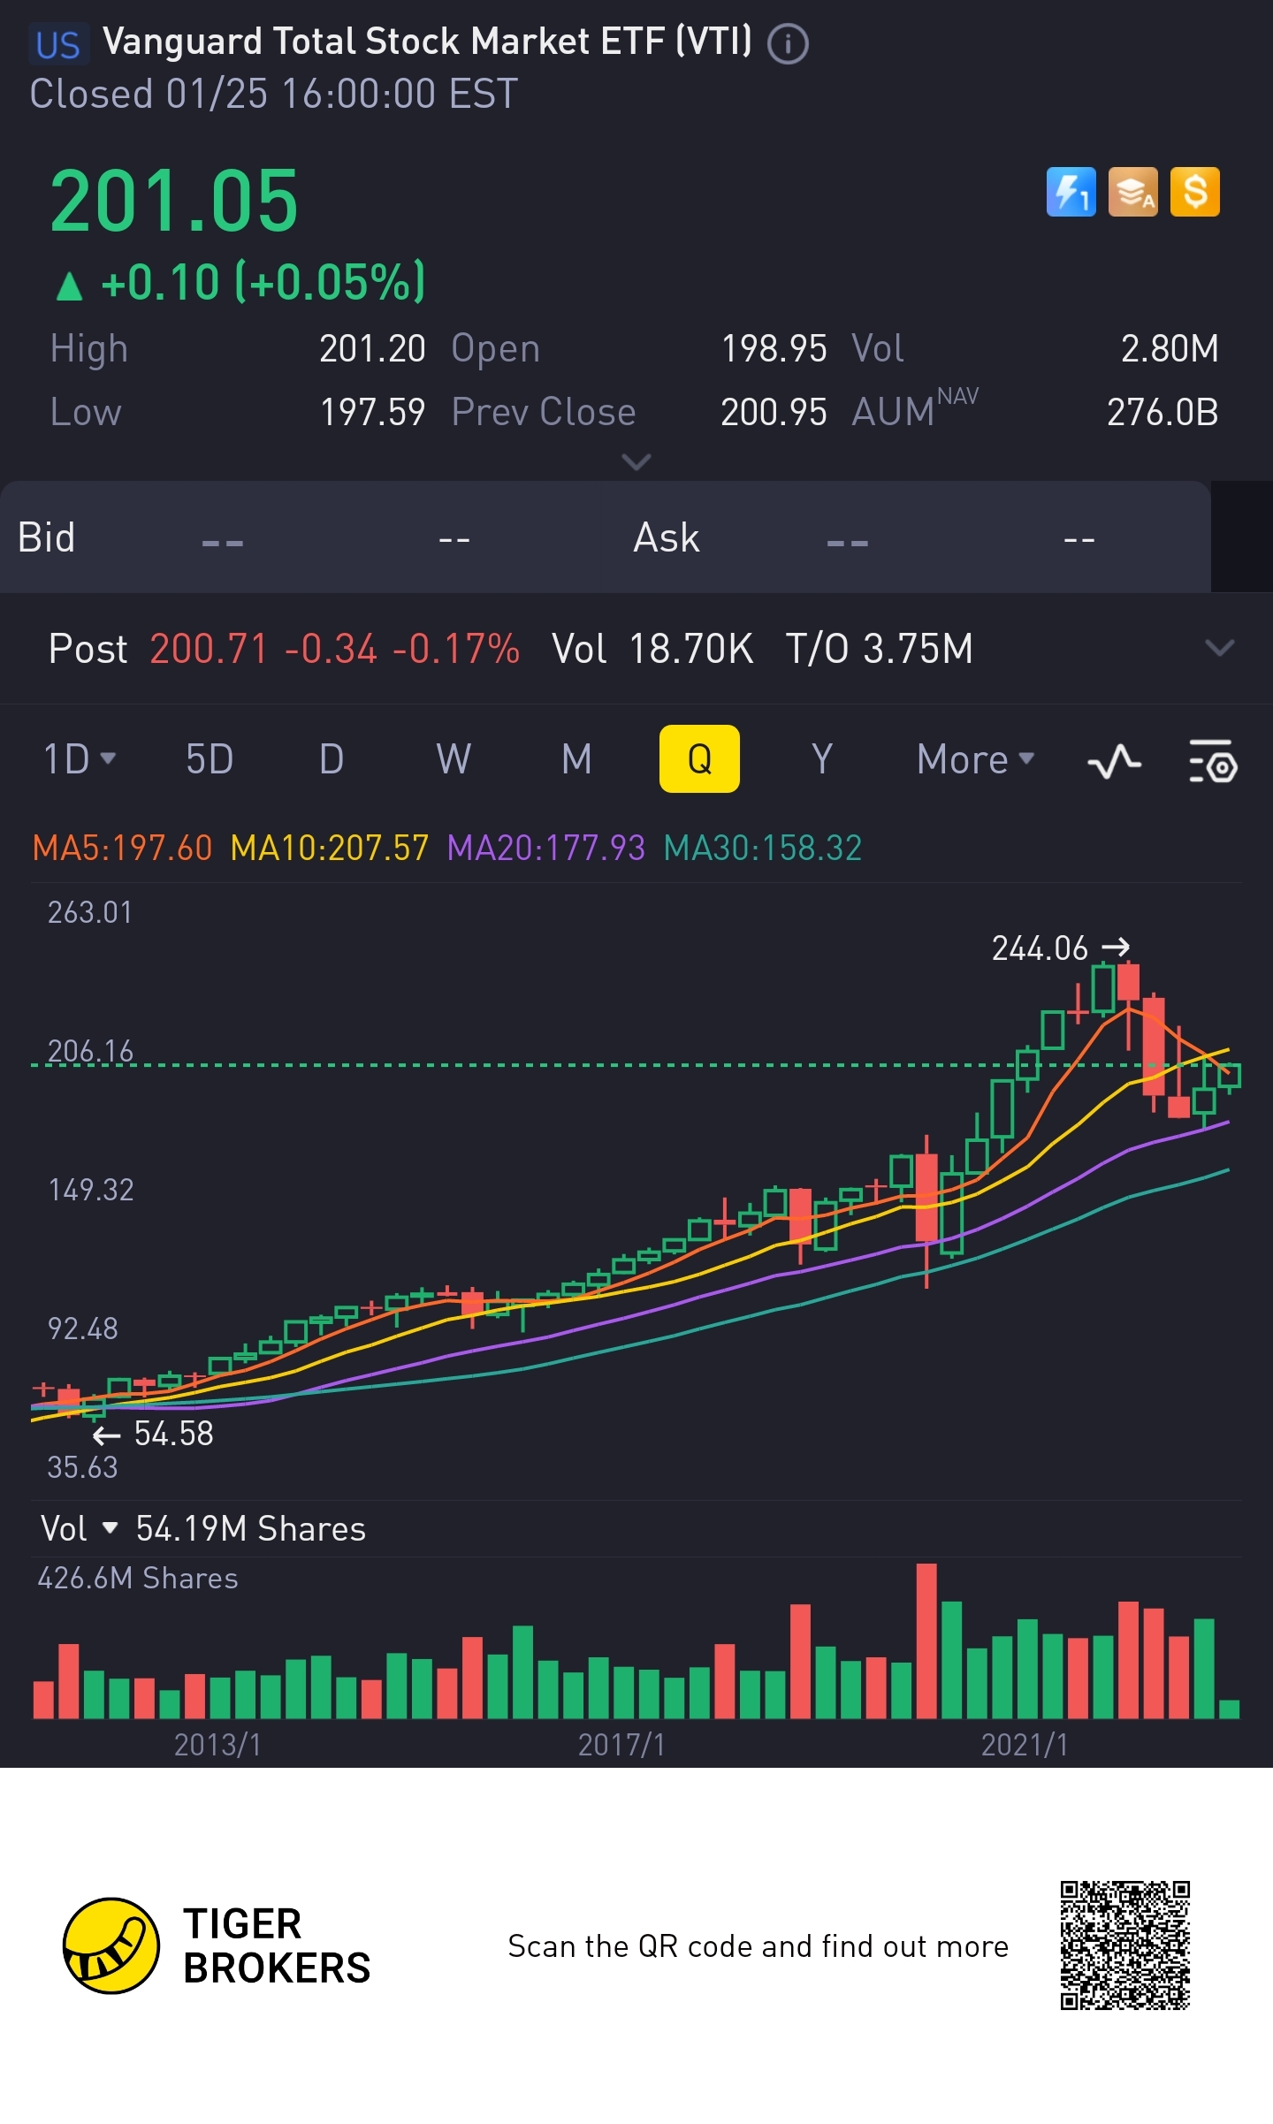1273x2124 pixels.
Task: Tap the QR code image
Action: point(1124,1945)
